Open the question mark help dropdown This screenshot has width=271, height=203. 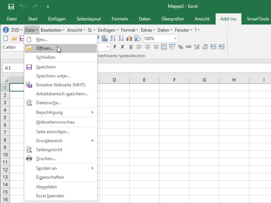point(197,30)
